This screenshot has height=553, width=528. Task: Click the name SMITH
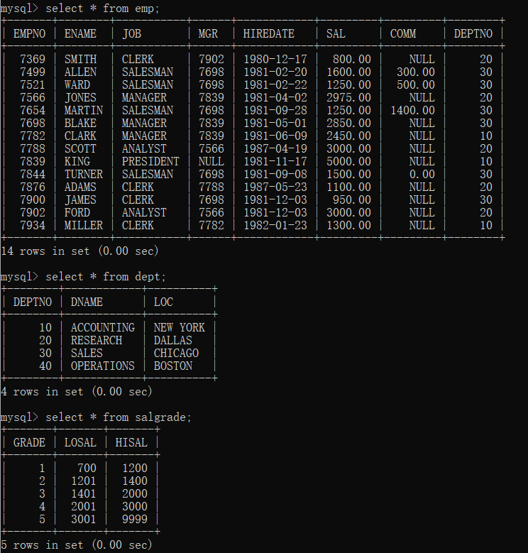click(80, 59)
